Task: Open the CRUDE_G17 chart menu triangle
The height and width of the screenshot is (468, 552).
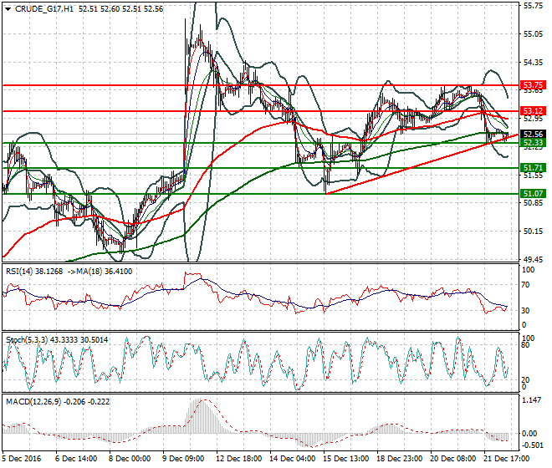Action: pos(8,9)
